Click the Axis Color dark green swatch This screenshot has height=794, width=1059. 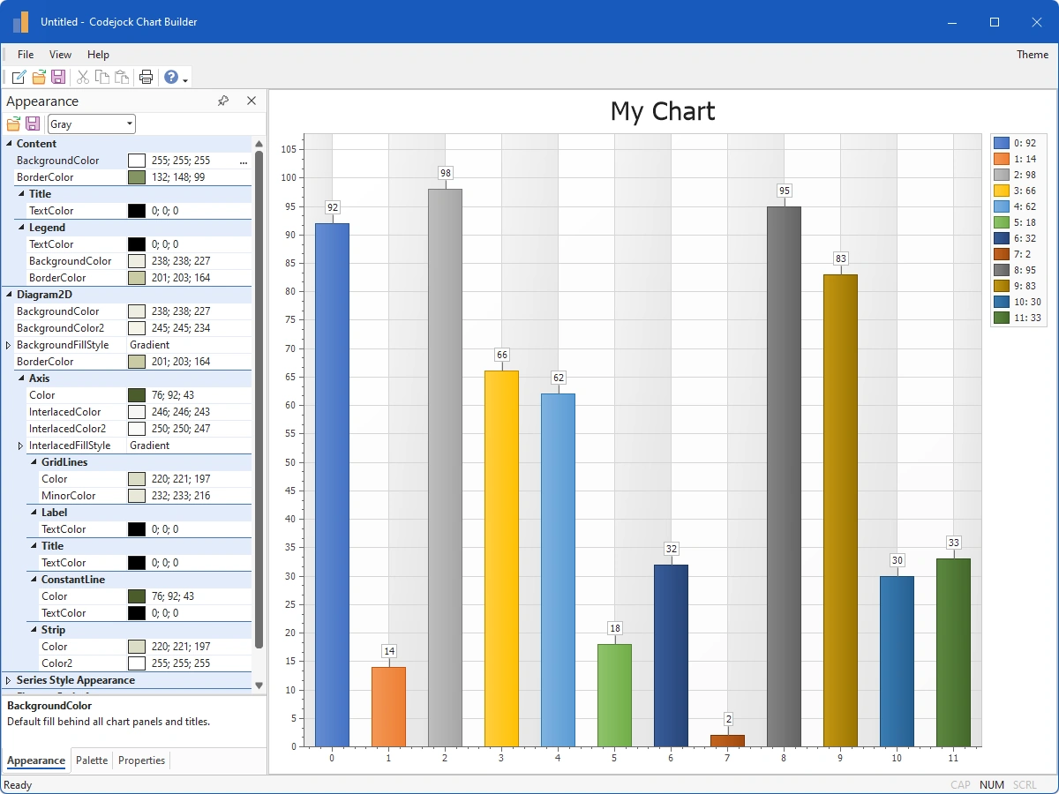[x=136, y=395]
